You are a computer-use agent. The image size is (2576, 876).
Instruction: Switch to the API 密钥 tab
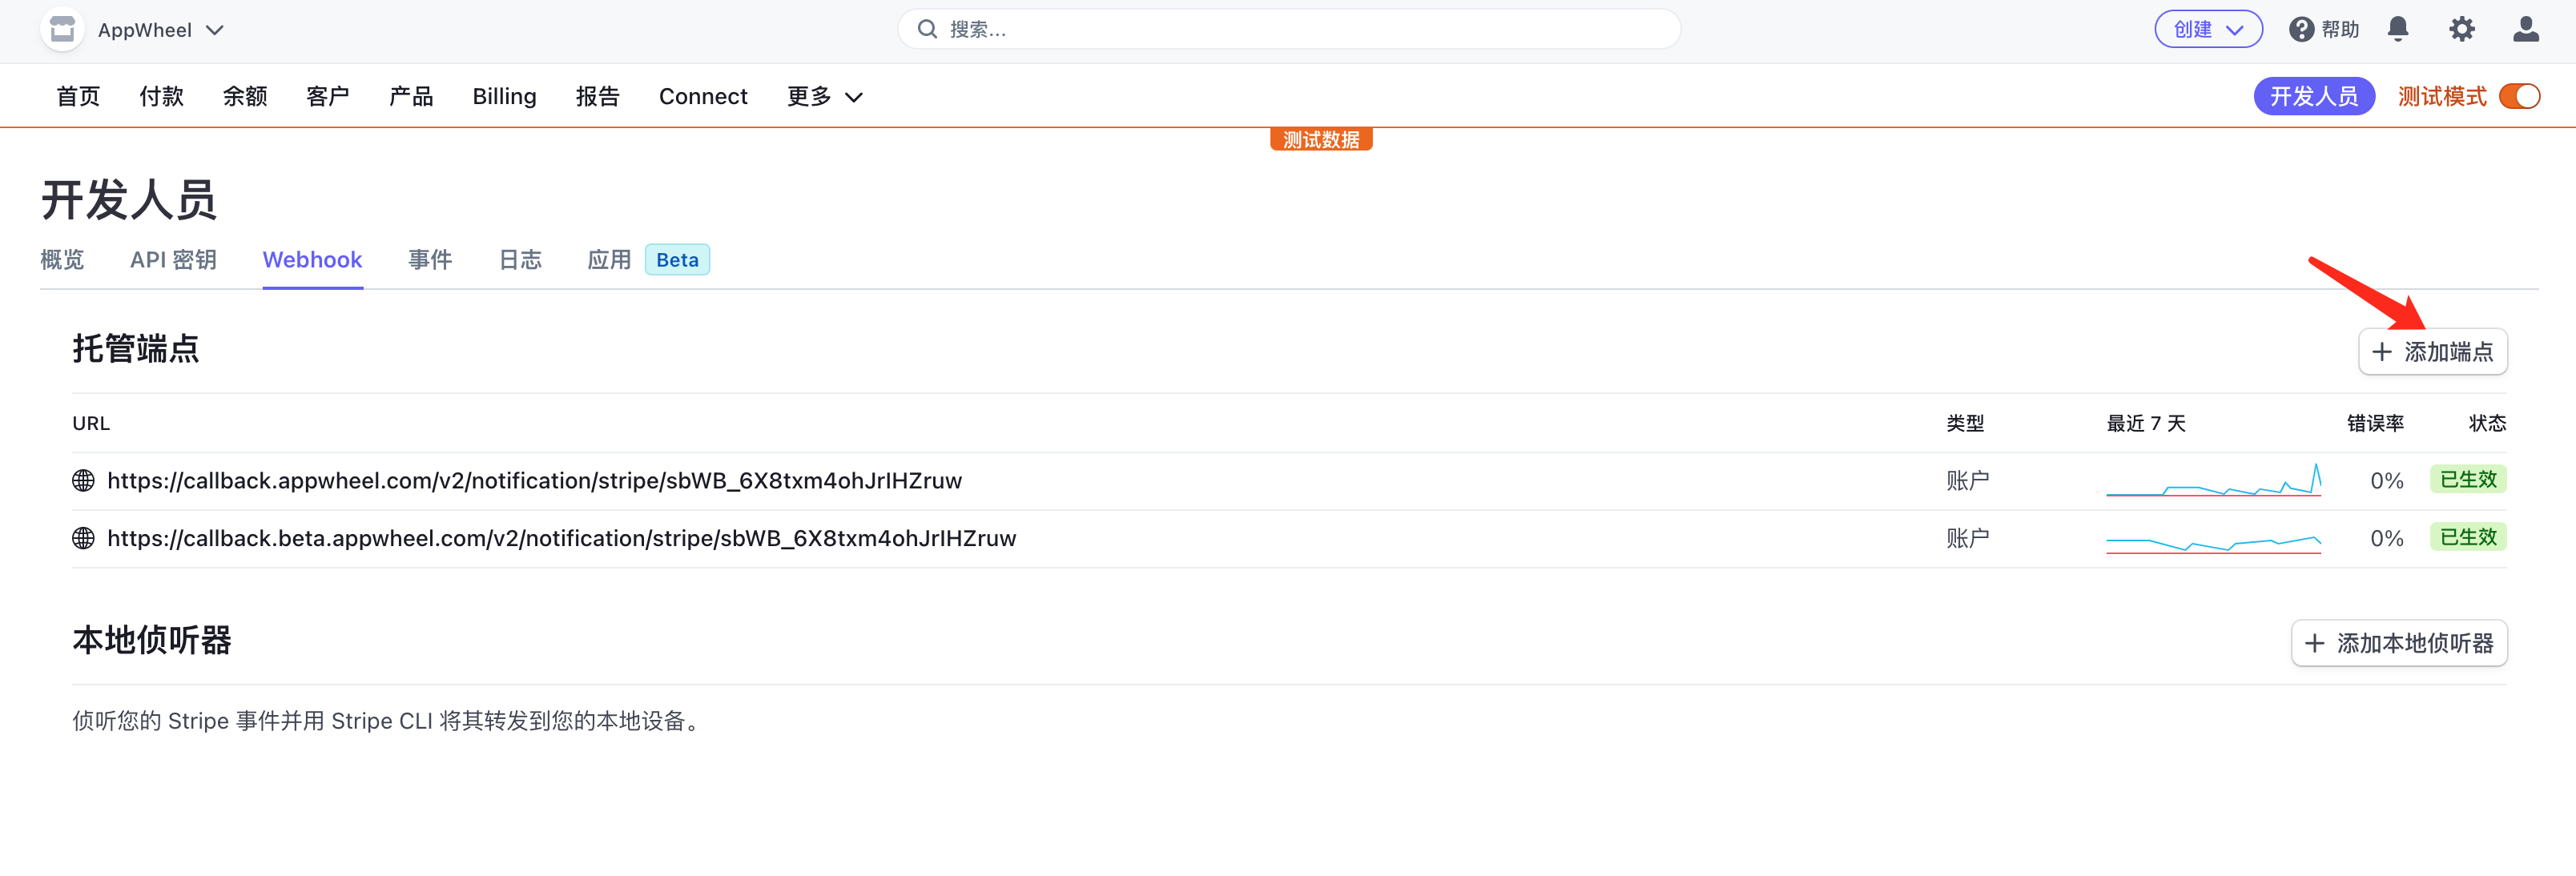click(172, 259)
